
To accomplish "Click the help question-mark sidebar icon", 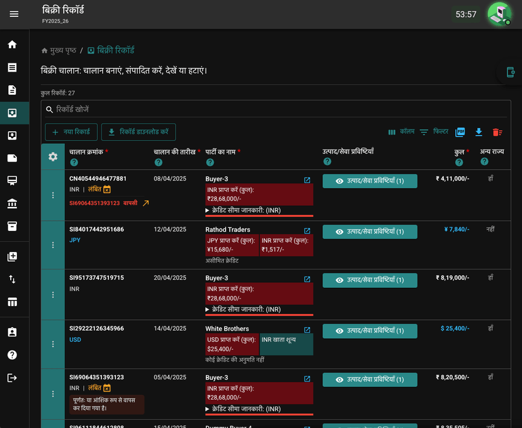I will pos(13,355).
